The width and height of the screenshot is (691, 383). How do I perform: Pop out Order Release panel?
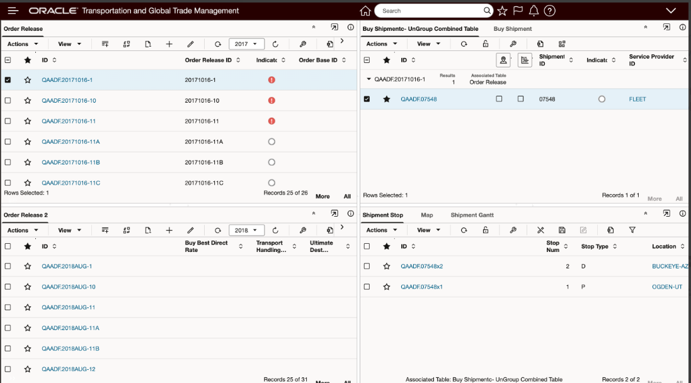[x=334, y=27]
